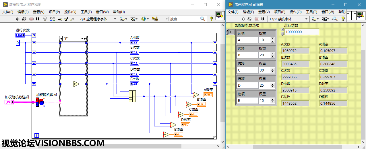366x149 pixels.
Task: Click the increment +1 function node
Action: pos(76,84)
